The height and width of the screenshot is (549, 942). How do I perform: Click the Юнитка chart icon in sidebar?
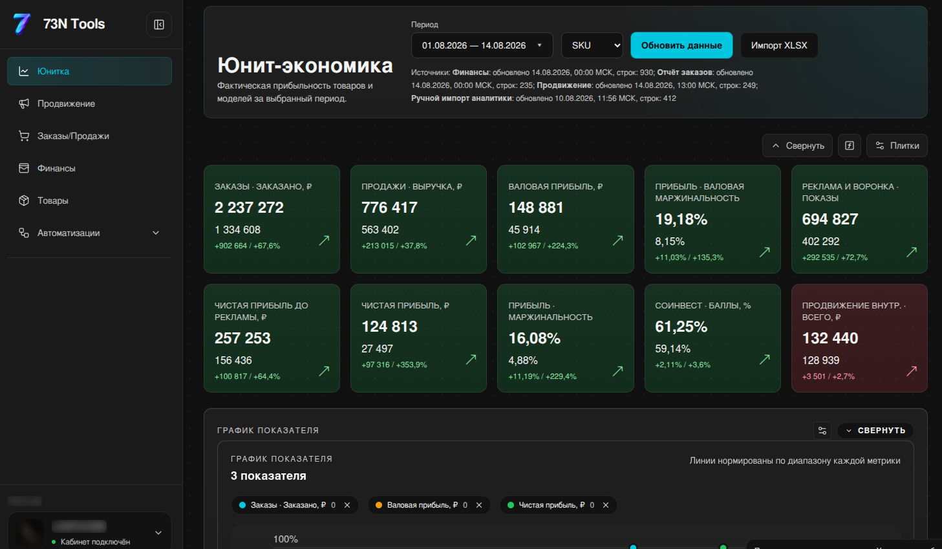point(24,71)
